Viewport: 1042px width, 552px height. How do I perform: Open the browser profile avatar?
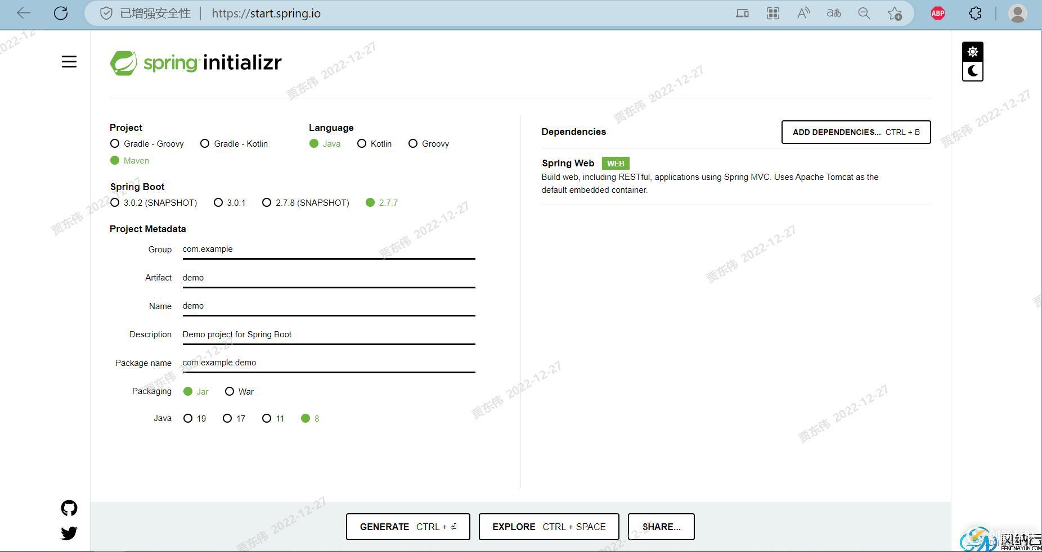tap(1017, 13)
